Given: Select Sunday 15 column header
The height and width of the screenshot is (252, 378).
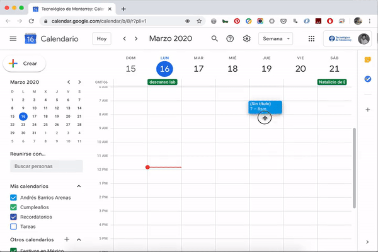Looking at the screenshot, I should pyautogui.click(x=130, y=65).
